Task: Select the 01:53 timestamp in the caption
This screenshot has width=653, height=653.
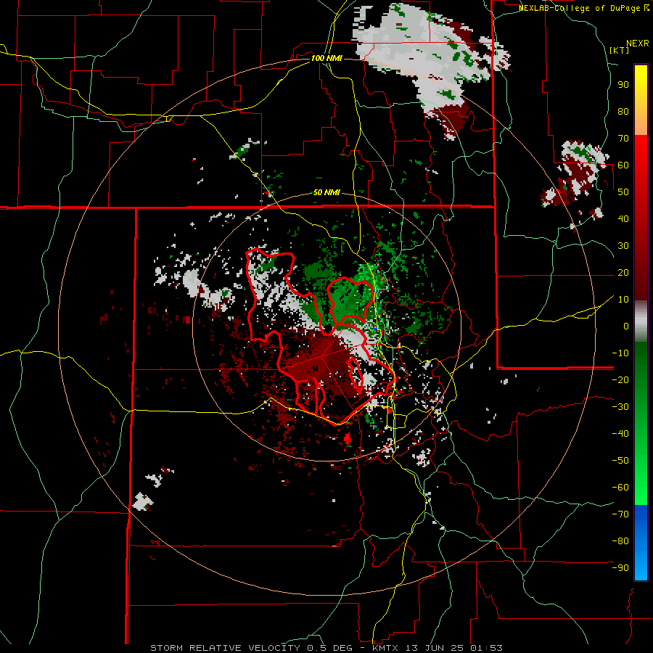Action: [x=486, y=648]
